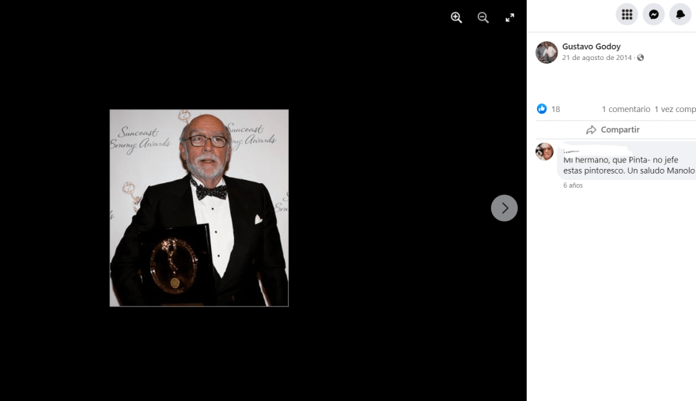This screenshot has width=696, height=401.
Task: Open the Facebook menu grid
Action: (627, 14)
